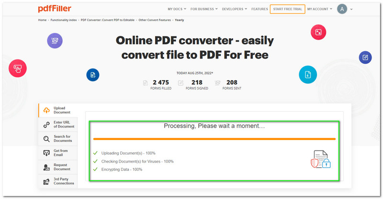Screen dimensions: 383x199
Task: Click the purple email envelope bubble icon
Action: (x=55, y=41)
